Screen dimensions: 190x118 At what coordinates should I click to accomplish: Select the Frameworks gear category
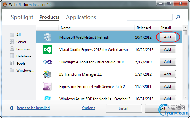(x=22, y=49)
